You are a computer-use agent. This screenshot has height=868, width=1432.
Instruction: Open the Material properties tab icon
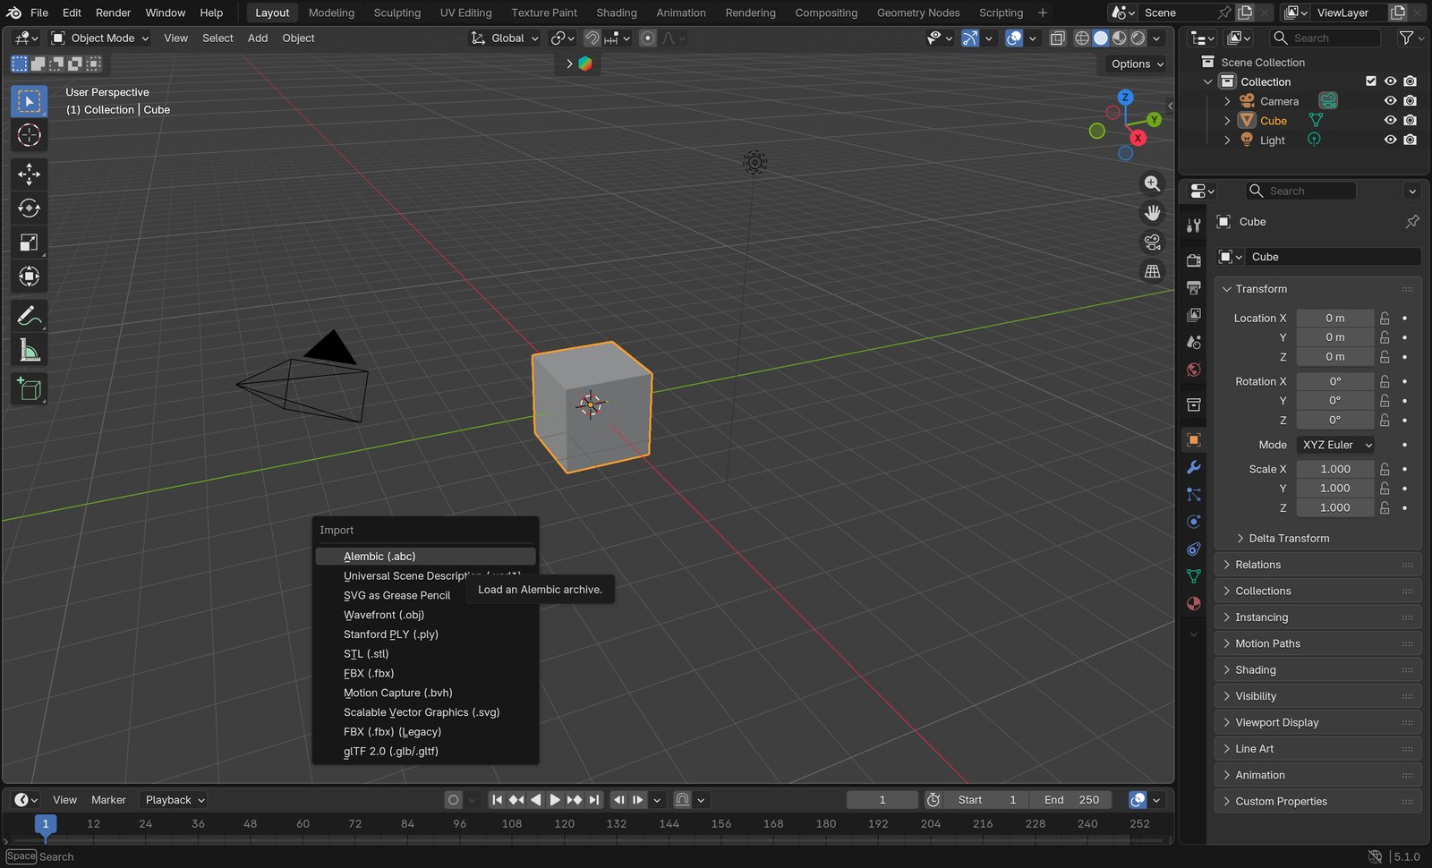pyautogui.click(x=1193, y=603)
